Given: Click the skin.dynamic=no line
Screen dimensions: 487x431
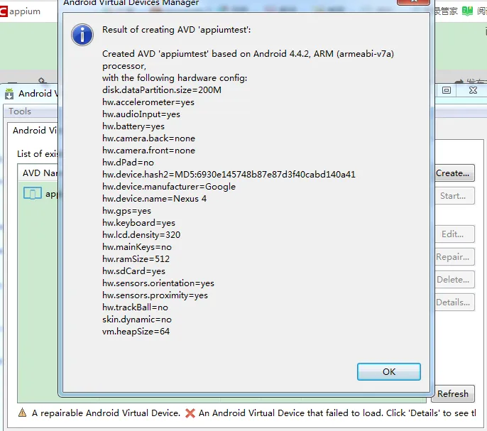Looking at the screenshot, I should 136,319.
